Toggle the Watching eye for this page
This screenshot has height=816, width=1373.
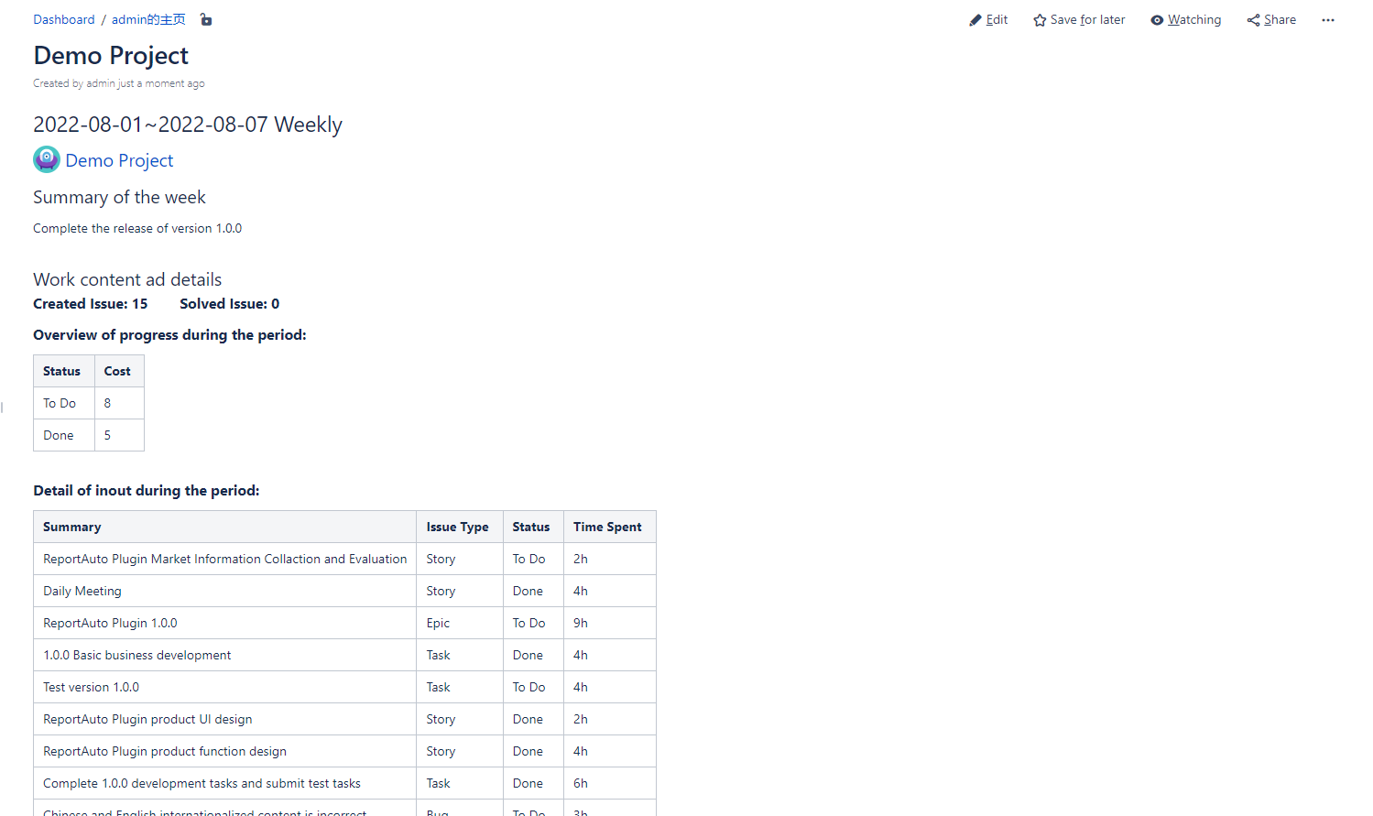pyautogui.click(x=1158, y=20)
